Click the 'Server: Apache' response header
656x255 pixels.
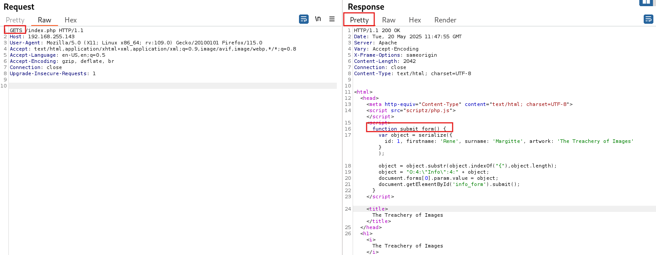click(375, 43)
